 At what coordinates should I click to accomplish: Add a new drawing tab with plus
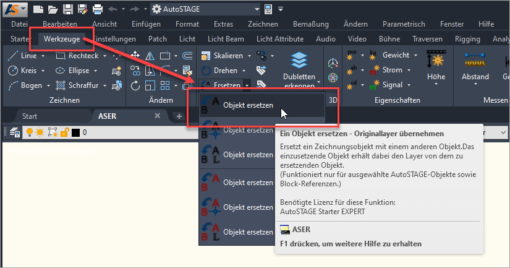click(x=179, y=116)
